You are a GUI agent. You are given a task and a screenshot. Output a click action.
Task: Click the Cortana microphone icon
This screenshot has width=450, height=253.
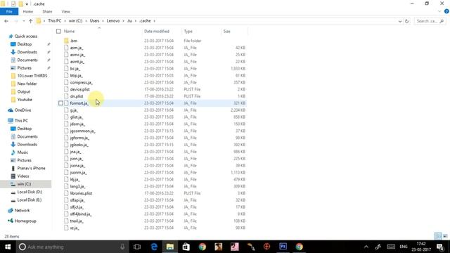tap(122, 247)
